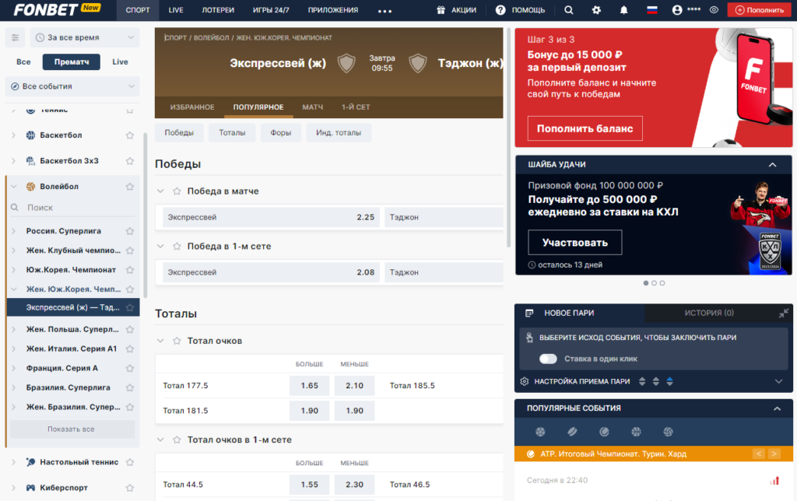Collapse the Победа в матче market
797x501 pixels.
pyautogui.click(x=160, y=191)
